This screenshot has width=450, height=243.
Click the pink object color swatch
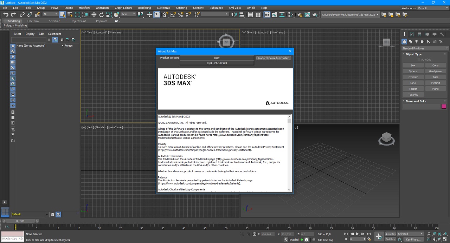coord(444,106)
